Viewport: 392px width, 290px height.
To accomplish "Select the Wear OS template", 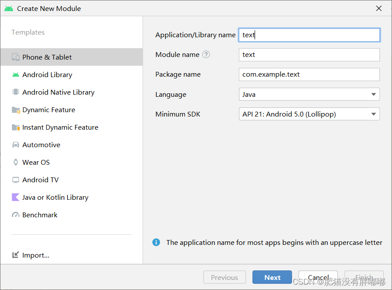I will click(x=36, y=162).
